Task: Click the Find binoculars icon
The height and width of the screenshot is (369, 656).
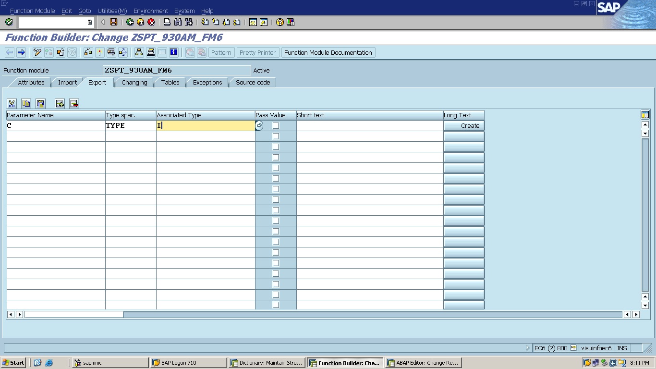Action: coord(178,22)
